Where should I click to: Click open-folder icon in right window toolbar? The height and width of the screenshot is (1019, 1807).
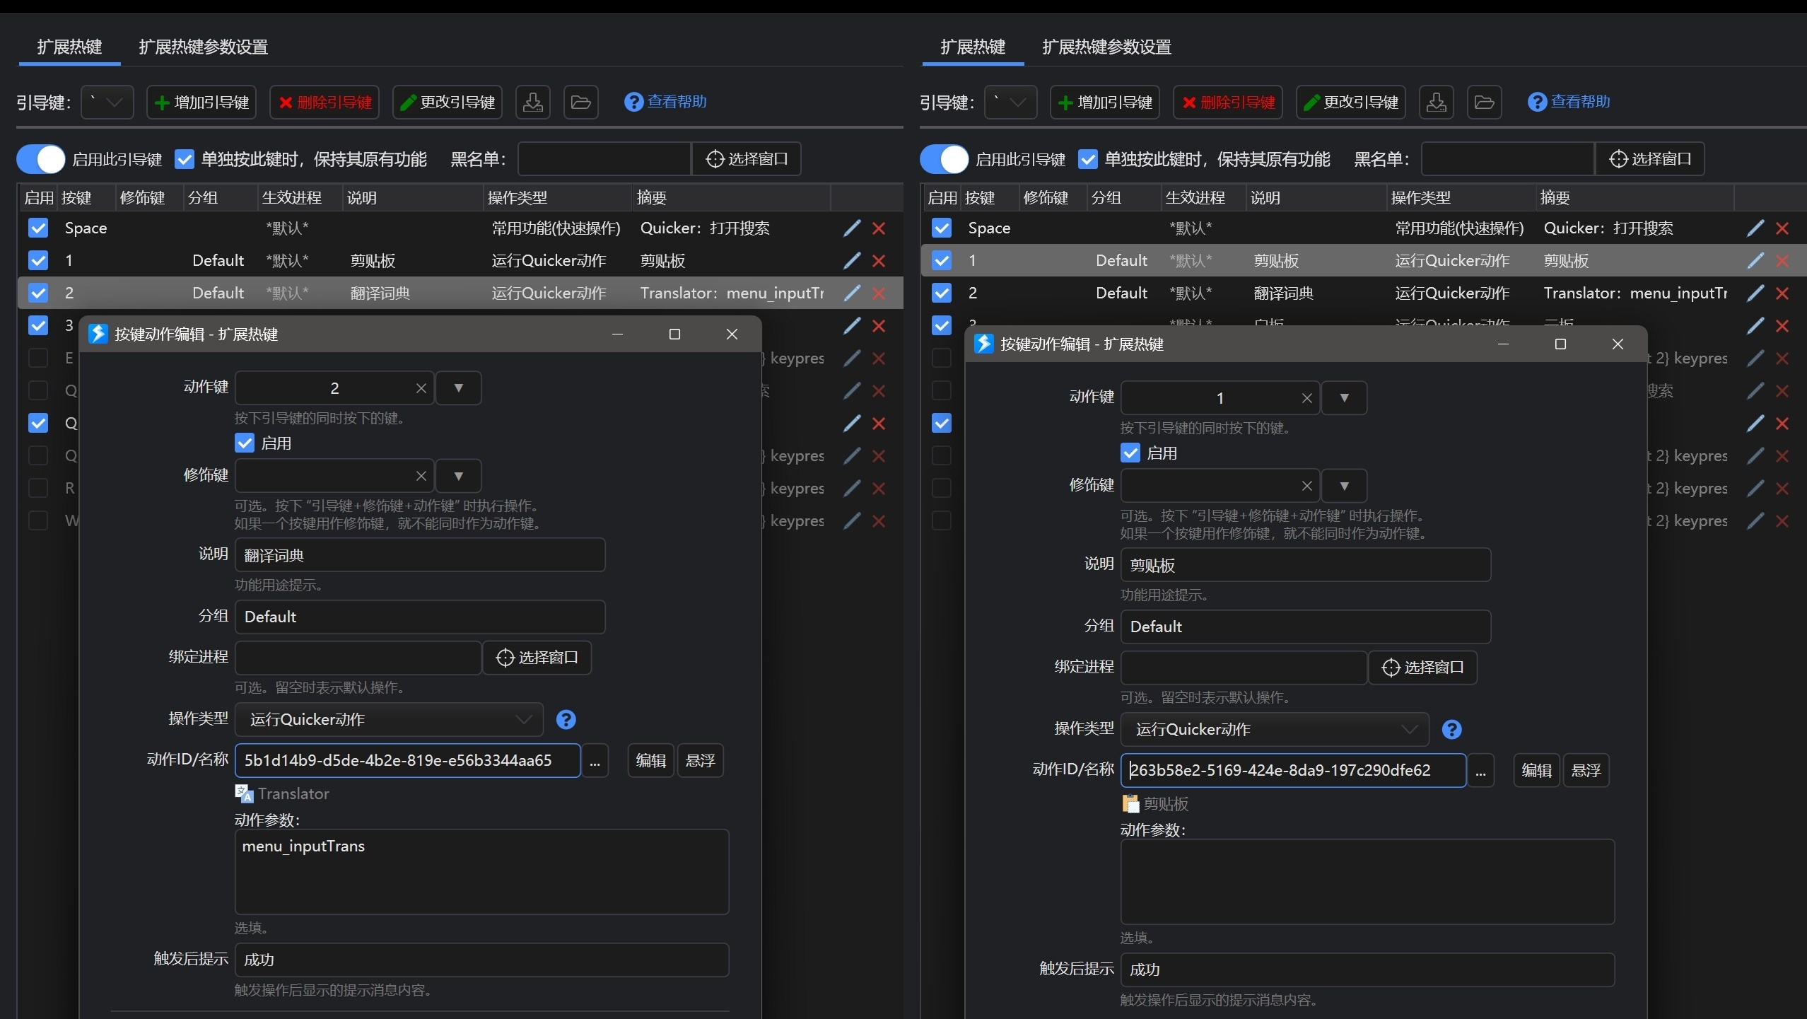(x=1485, y=103)
